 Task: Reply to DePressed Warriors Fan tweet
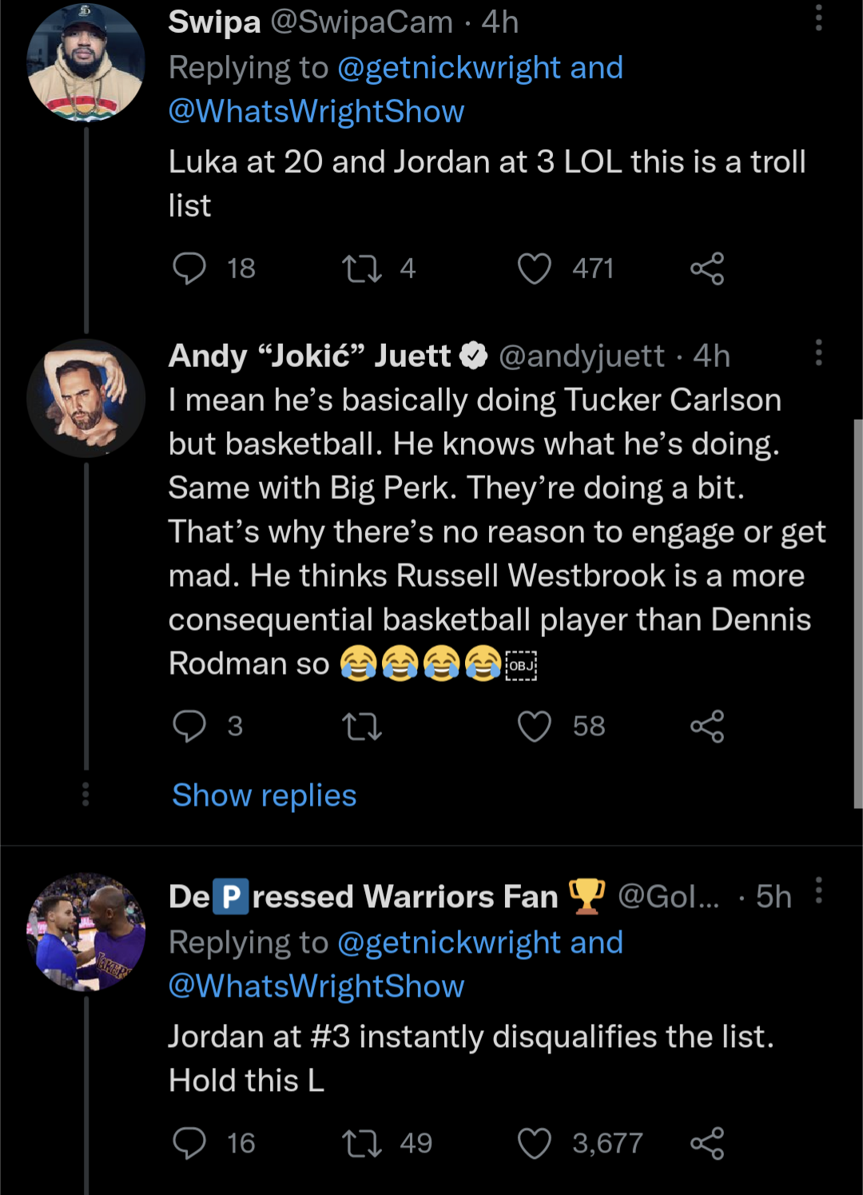[189, 1144]
